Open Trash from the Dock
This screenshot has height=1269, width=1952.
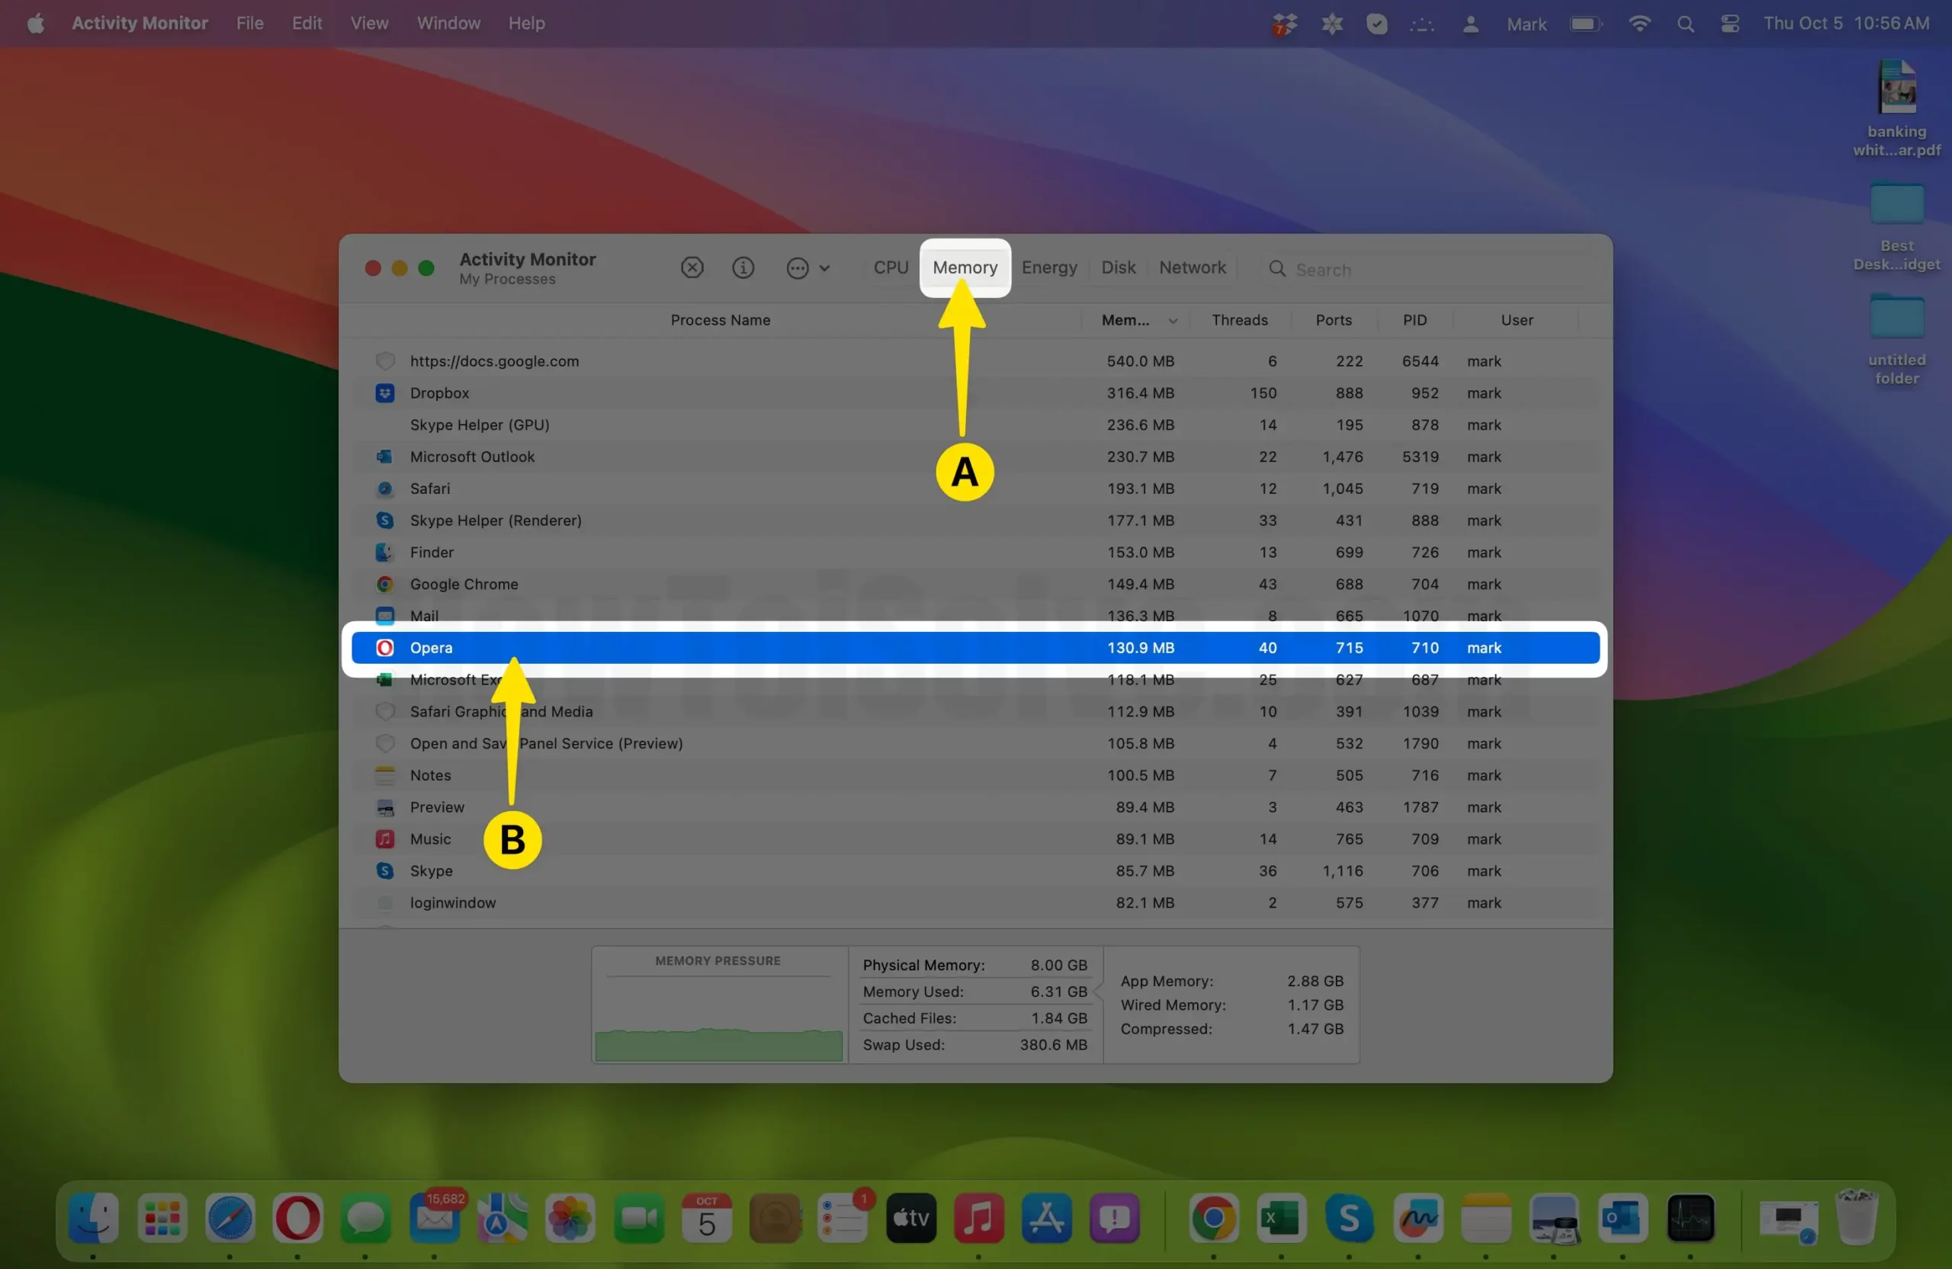click(1857, 1217)
